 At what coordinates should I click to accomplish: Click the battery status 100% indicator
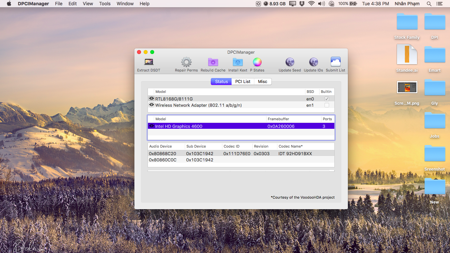coord(348,4)
